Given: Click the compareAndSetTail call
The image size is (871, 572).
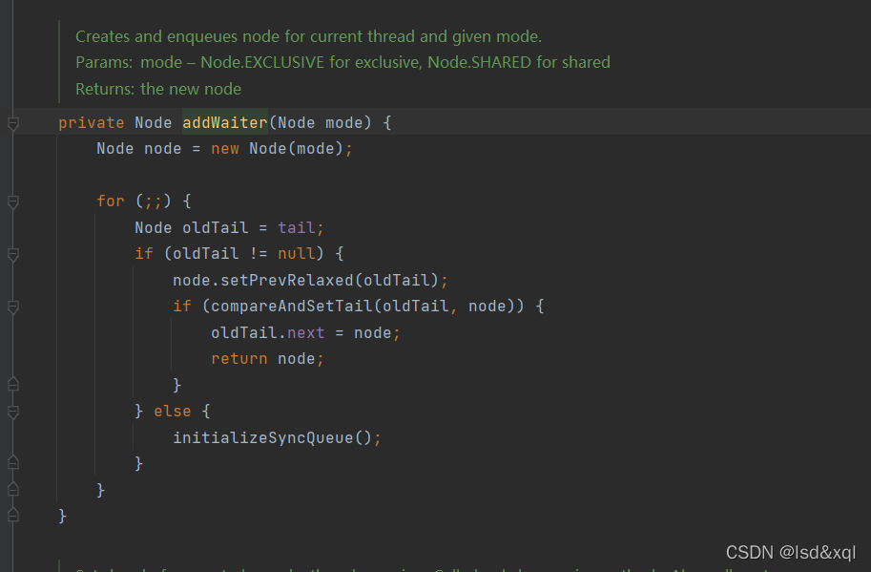Looking at the screenshot, I should pos(291,306).
